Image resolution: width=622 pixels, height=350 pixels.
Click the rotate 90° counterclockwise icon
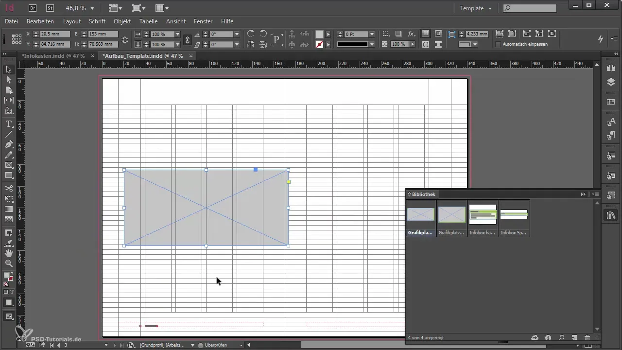tap(263, 34)
